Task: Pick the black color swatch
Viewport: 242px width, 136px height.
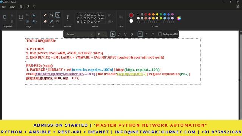Action: pyautogui.click(x=138, y=14)
